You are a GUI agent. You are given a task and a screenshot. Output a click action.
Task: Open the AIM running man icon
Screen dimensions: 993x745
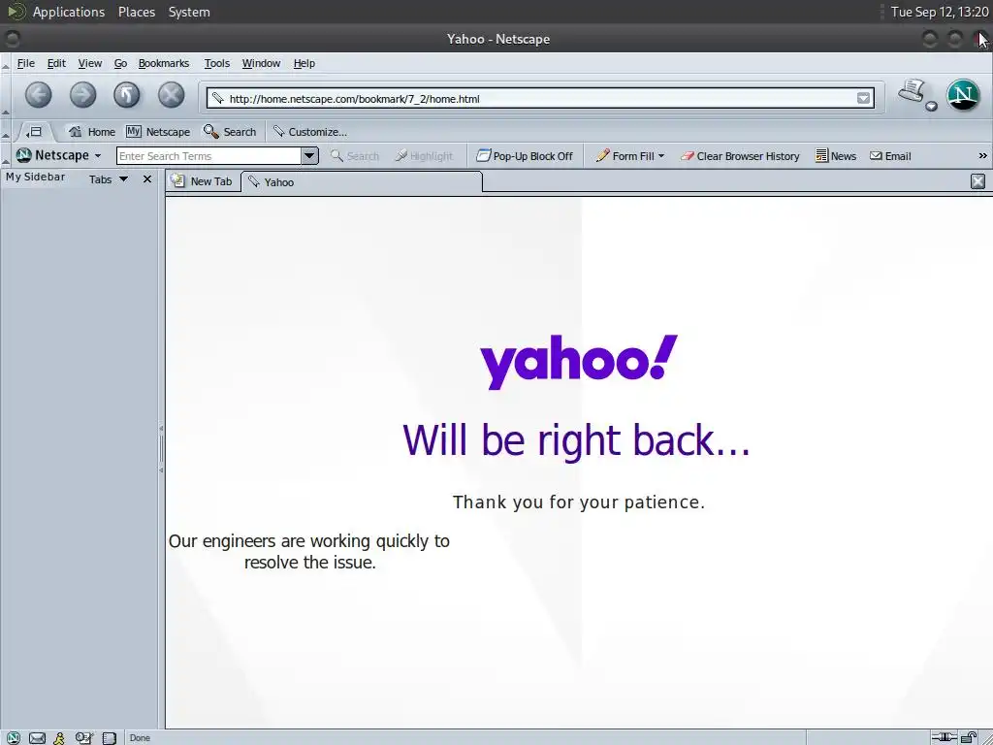pyautogui.click(x=59, y=737)
